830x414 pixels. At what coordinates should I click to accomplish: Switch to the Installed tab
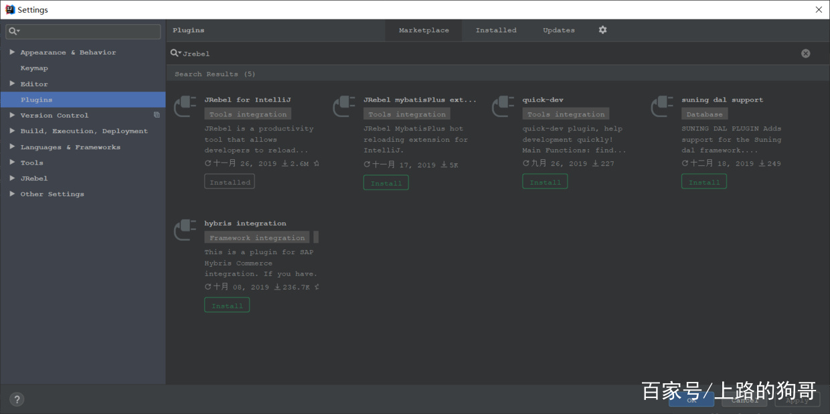coord(496,30)
